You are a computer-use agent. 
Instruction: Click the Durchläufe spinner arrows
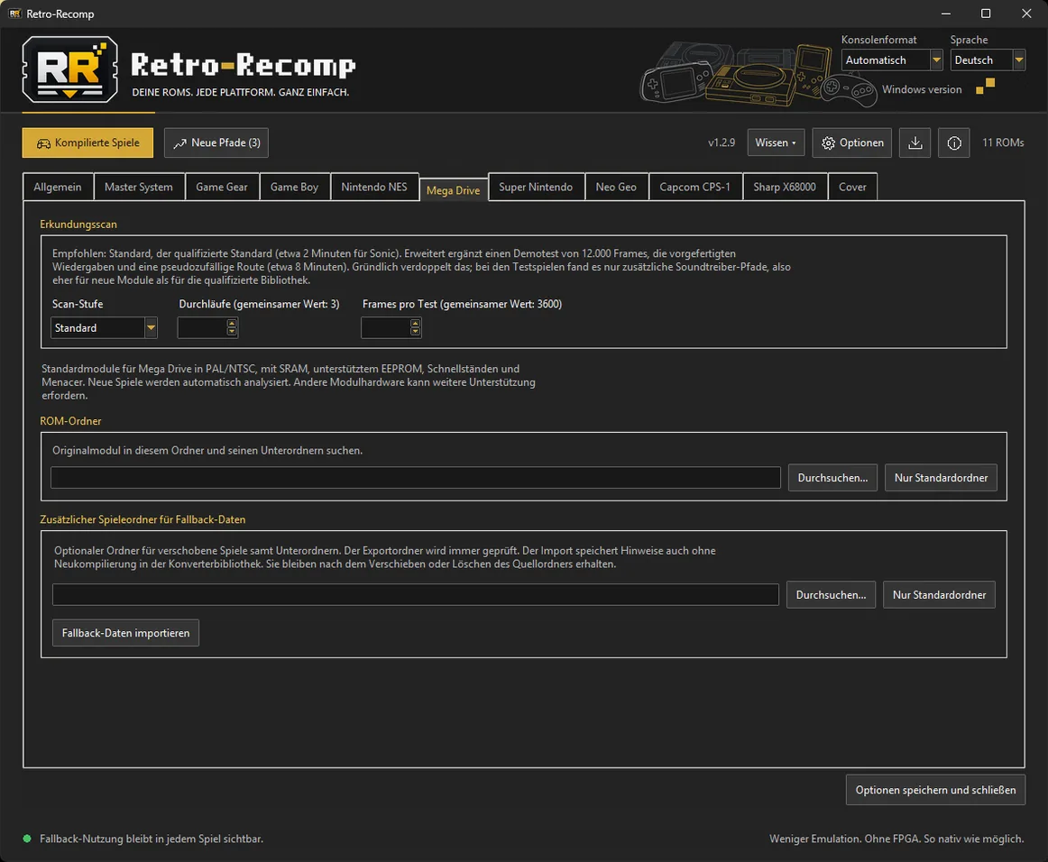click(x=231, y=327)
